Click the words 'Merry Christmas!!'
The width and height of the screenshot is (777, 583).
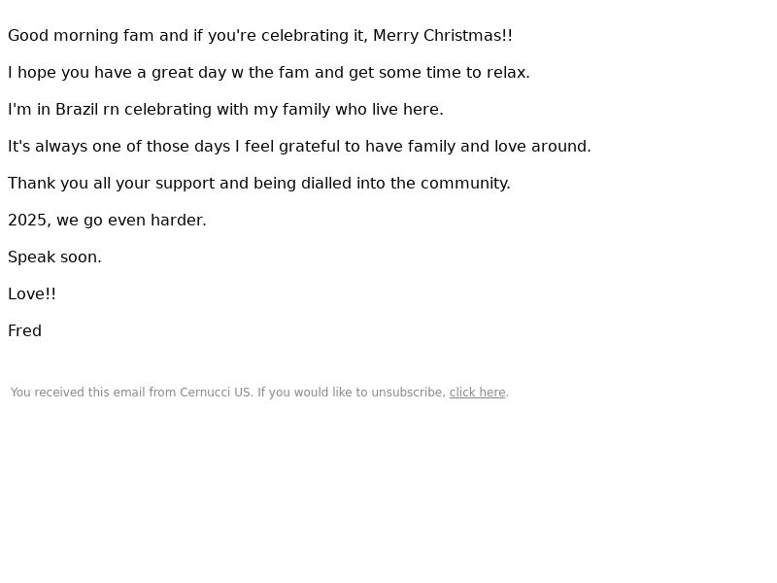(443, 36)
